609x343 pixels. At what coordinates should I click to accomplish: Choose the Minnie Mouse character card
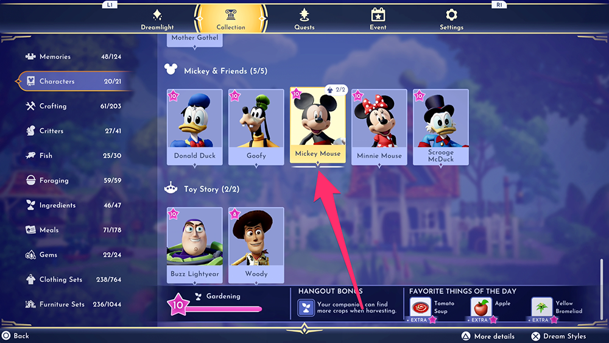379,126
